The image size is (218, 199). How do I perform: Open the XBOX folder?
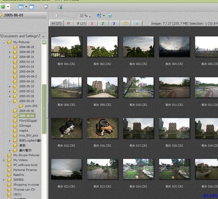coord(17,194)
